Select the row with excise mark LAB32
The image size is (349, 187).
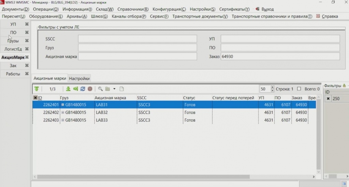(x=174, y=113)
